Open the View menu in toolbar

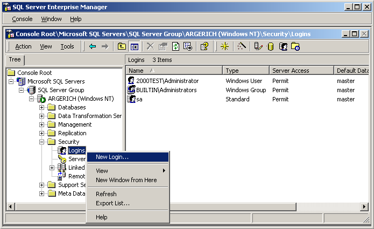[46, 46]
